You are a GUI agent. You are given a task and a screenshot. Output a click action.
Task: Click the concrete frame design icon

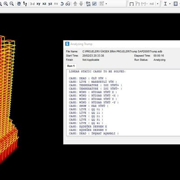175,4
